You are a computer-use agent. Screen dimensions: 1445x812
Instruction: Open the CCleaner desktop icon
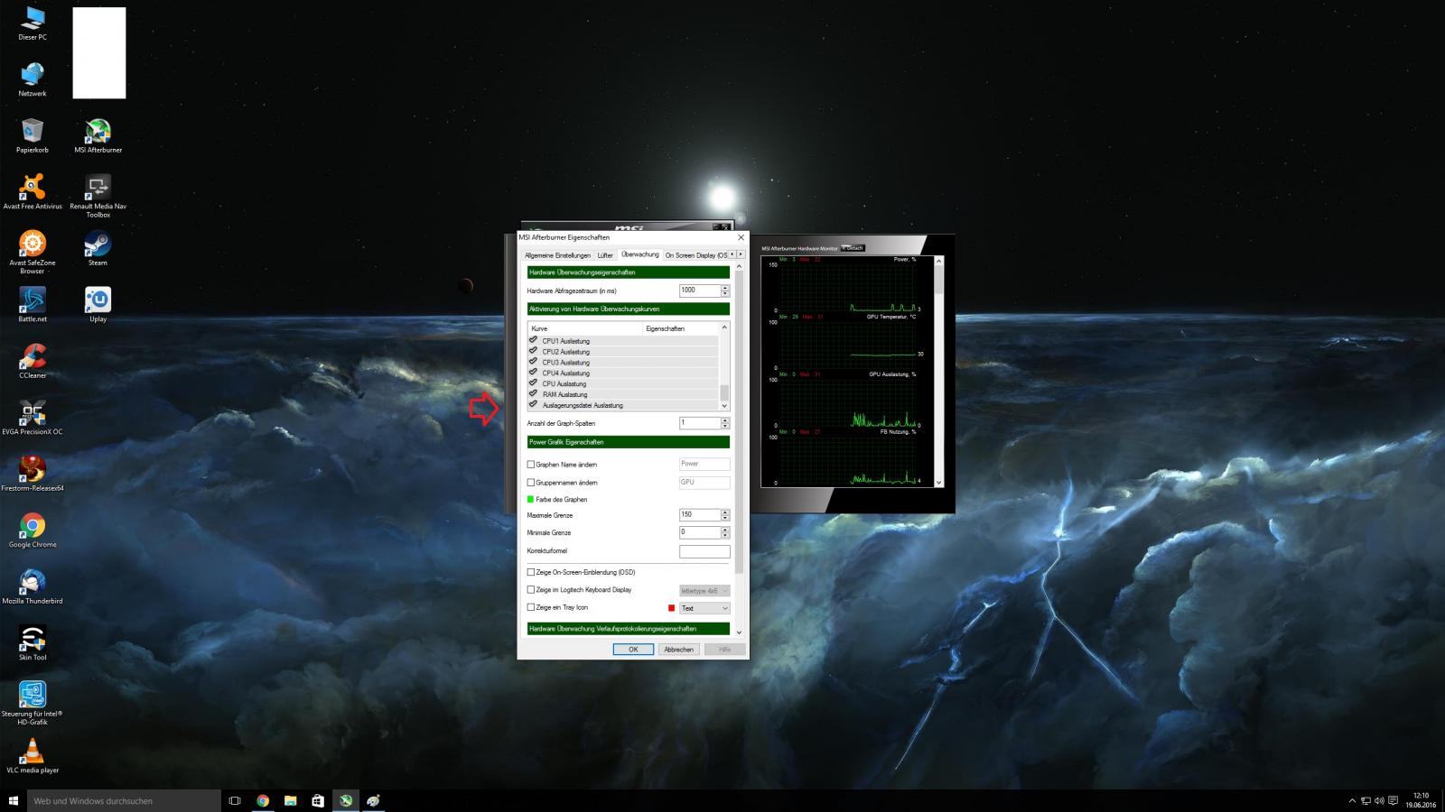[33, 362]
